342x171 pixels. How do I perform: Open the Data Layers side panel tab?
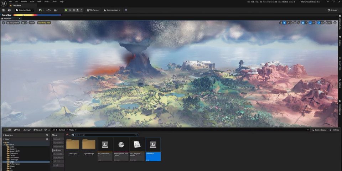[x=340, y=64]
